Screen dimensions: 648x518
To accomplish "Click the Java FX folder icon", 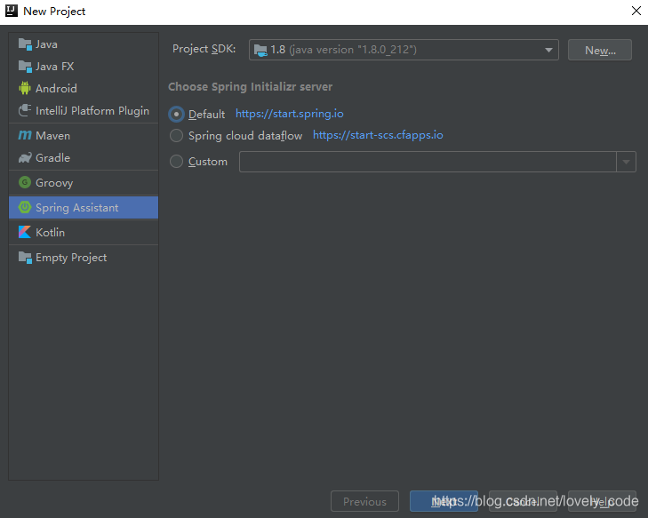I will pyautogui.click(x=25, y=66).
